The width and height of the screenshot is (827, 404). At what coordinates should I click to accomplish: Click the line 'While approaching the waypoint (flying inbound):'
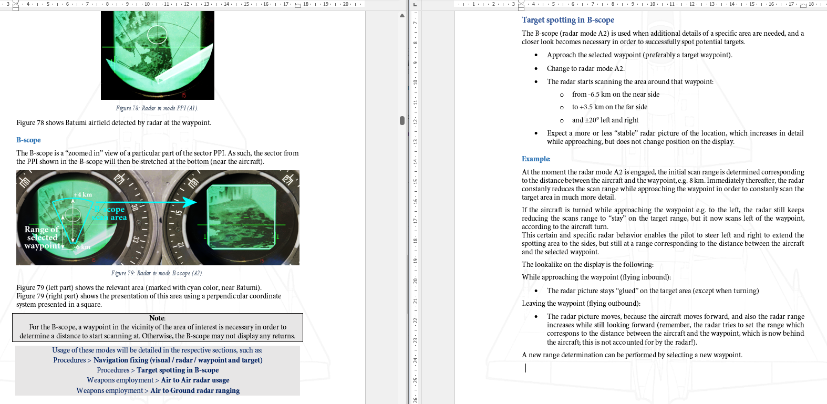596,277
